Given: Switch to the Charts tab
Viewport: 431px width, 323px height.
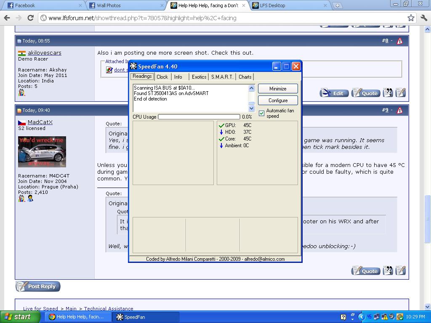Looking at the screenshot, I should click(x=245, y=77).
